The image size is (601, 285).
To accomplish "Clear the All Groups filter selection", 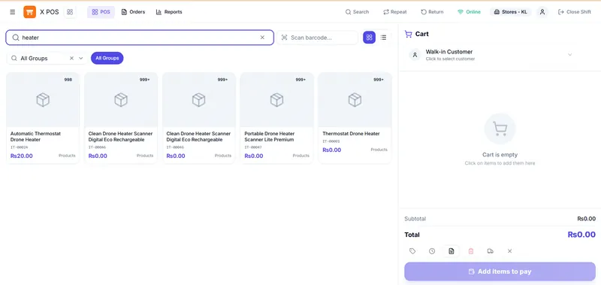I will [x=71, y=59].
